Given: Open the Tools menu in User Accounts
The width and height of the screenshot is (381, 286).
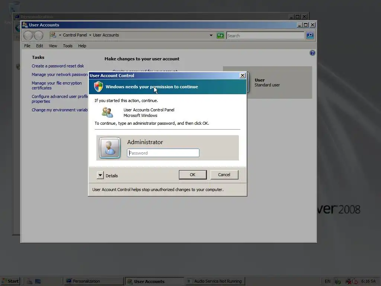Looking at the screenshot, I should coord(68,46).
